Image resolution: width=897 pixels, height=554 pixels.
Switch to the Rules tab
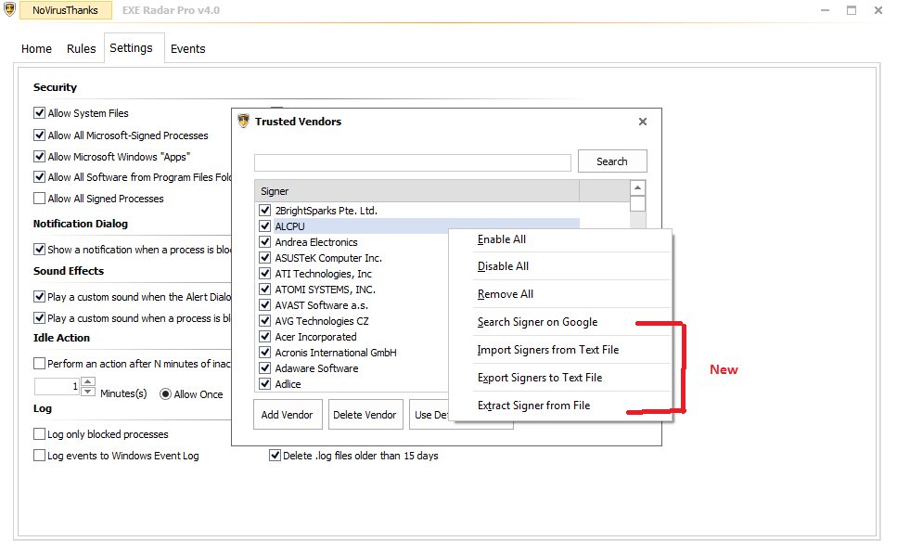tap(82, 49)
